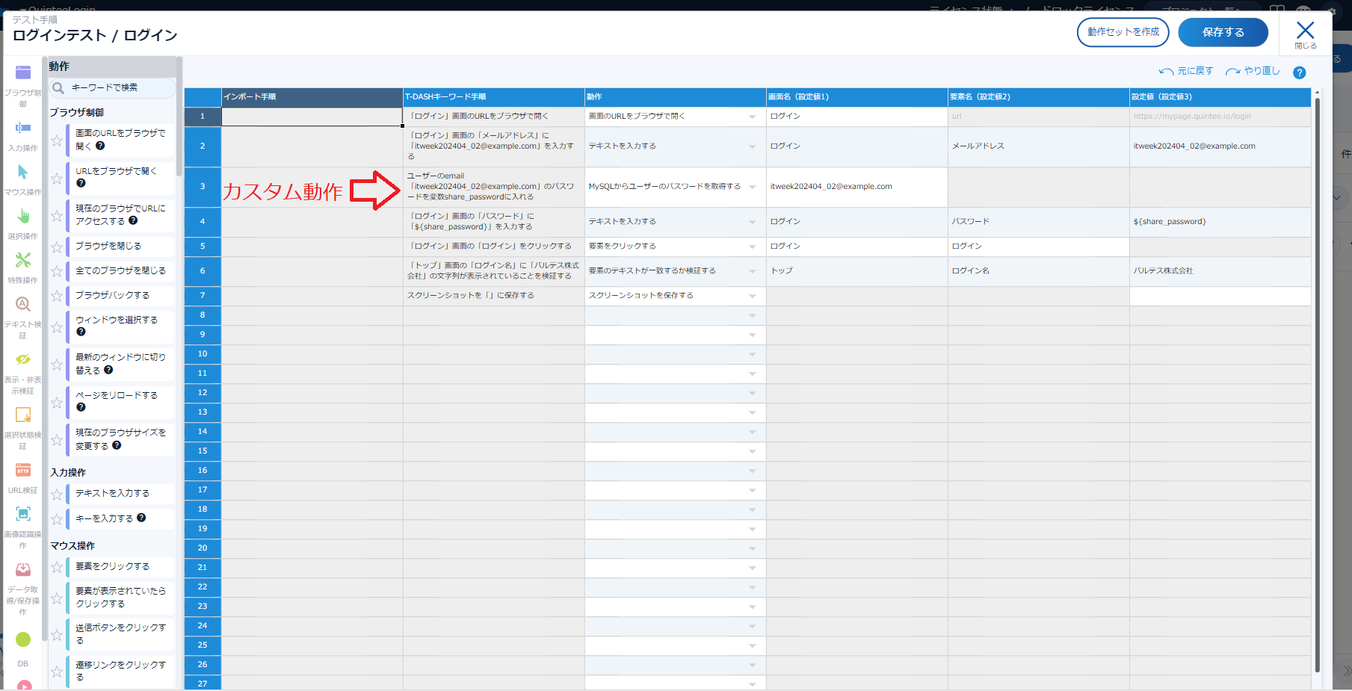The image size is (1352, 691).
Task: Select the 入力操作 sidebar category icon
Action: pos(23,128)
